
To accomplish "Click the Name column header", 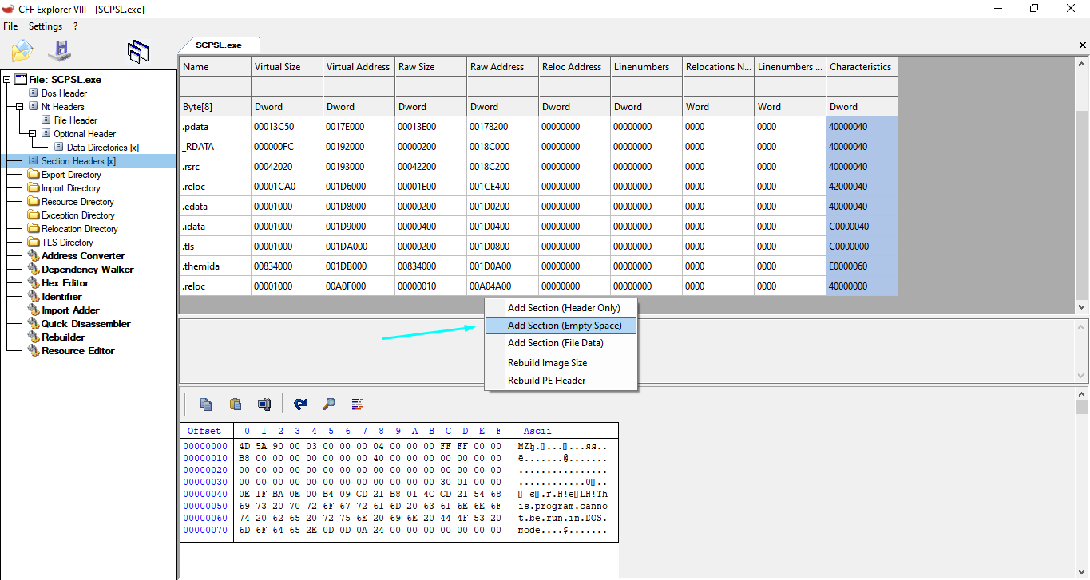I will [x=215, y=67].
